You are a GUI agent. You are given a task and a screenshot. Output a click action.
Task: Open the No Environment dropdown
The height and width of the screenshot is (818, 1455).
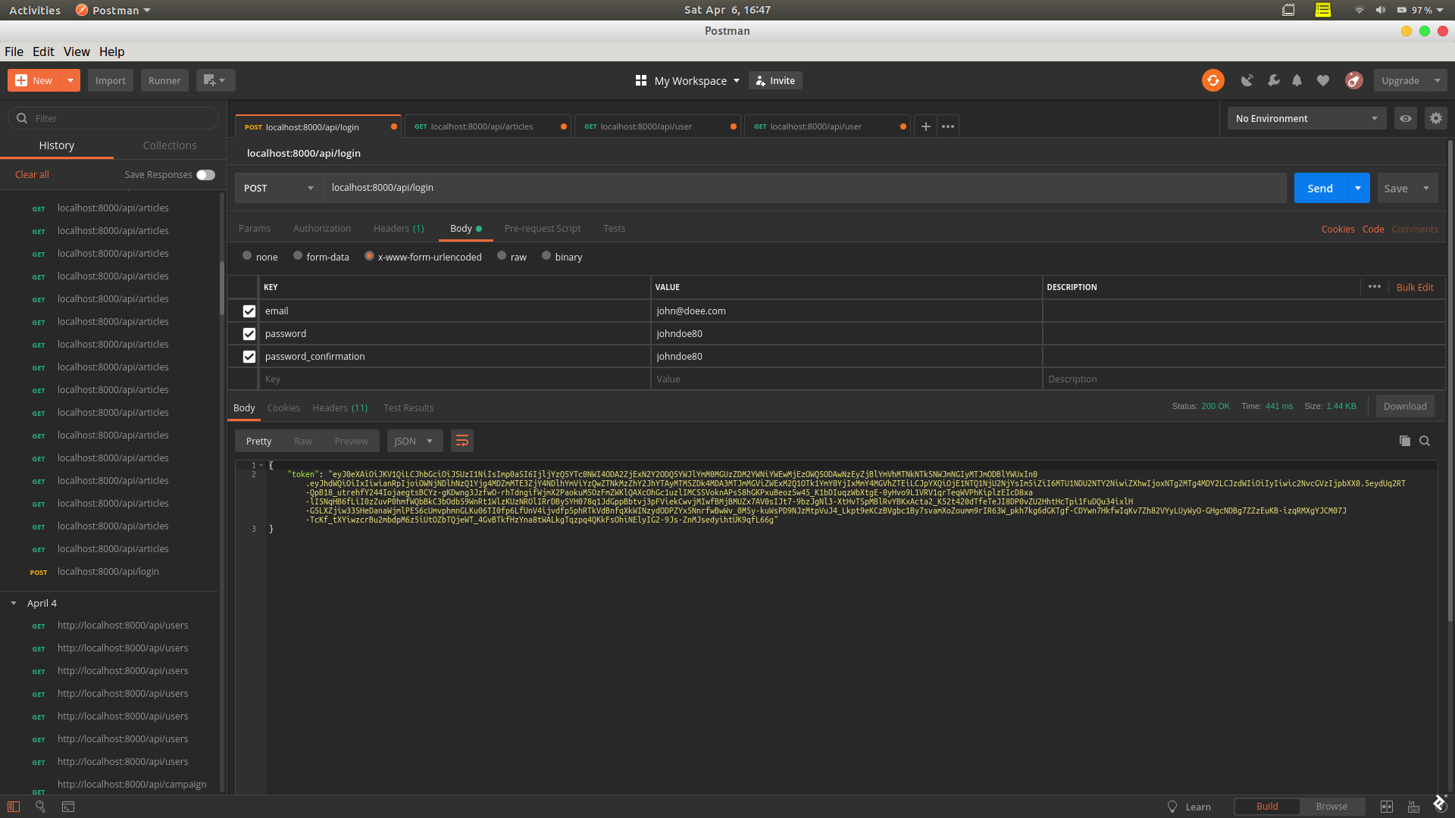[1306, 118]
